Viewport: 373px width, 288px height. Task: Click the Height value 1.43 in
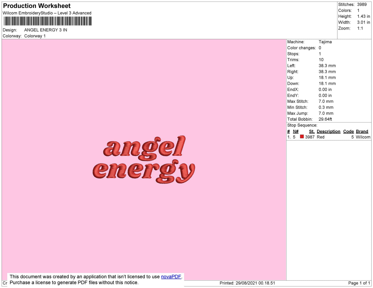click(364, 17)
